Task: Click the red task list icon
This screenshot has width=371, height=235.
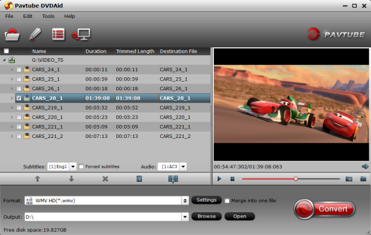Action: (58, 35)
